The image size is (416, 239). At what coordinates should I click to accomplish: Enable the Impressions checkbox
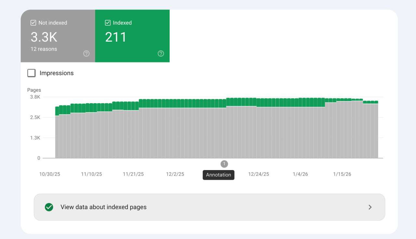tap(31, 73)
